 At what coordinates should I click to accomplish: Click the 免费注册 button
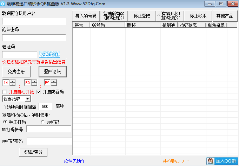16,72
